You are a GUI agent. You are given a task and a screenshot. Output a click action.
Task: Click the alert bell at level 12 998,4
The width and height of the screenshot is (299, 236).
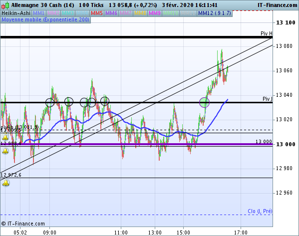click(x=5, y=151)
